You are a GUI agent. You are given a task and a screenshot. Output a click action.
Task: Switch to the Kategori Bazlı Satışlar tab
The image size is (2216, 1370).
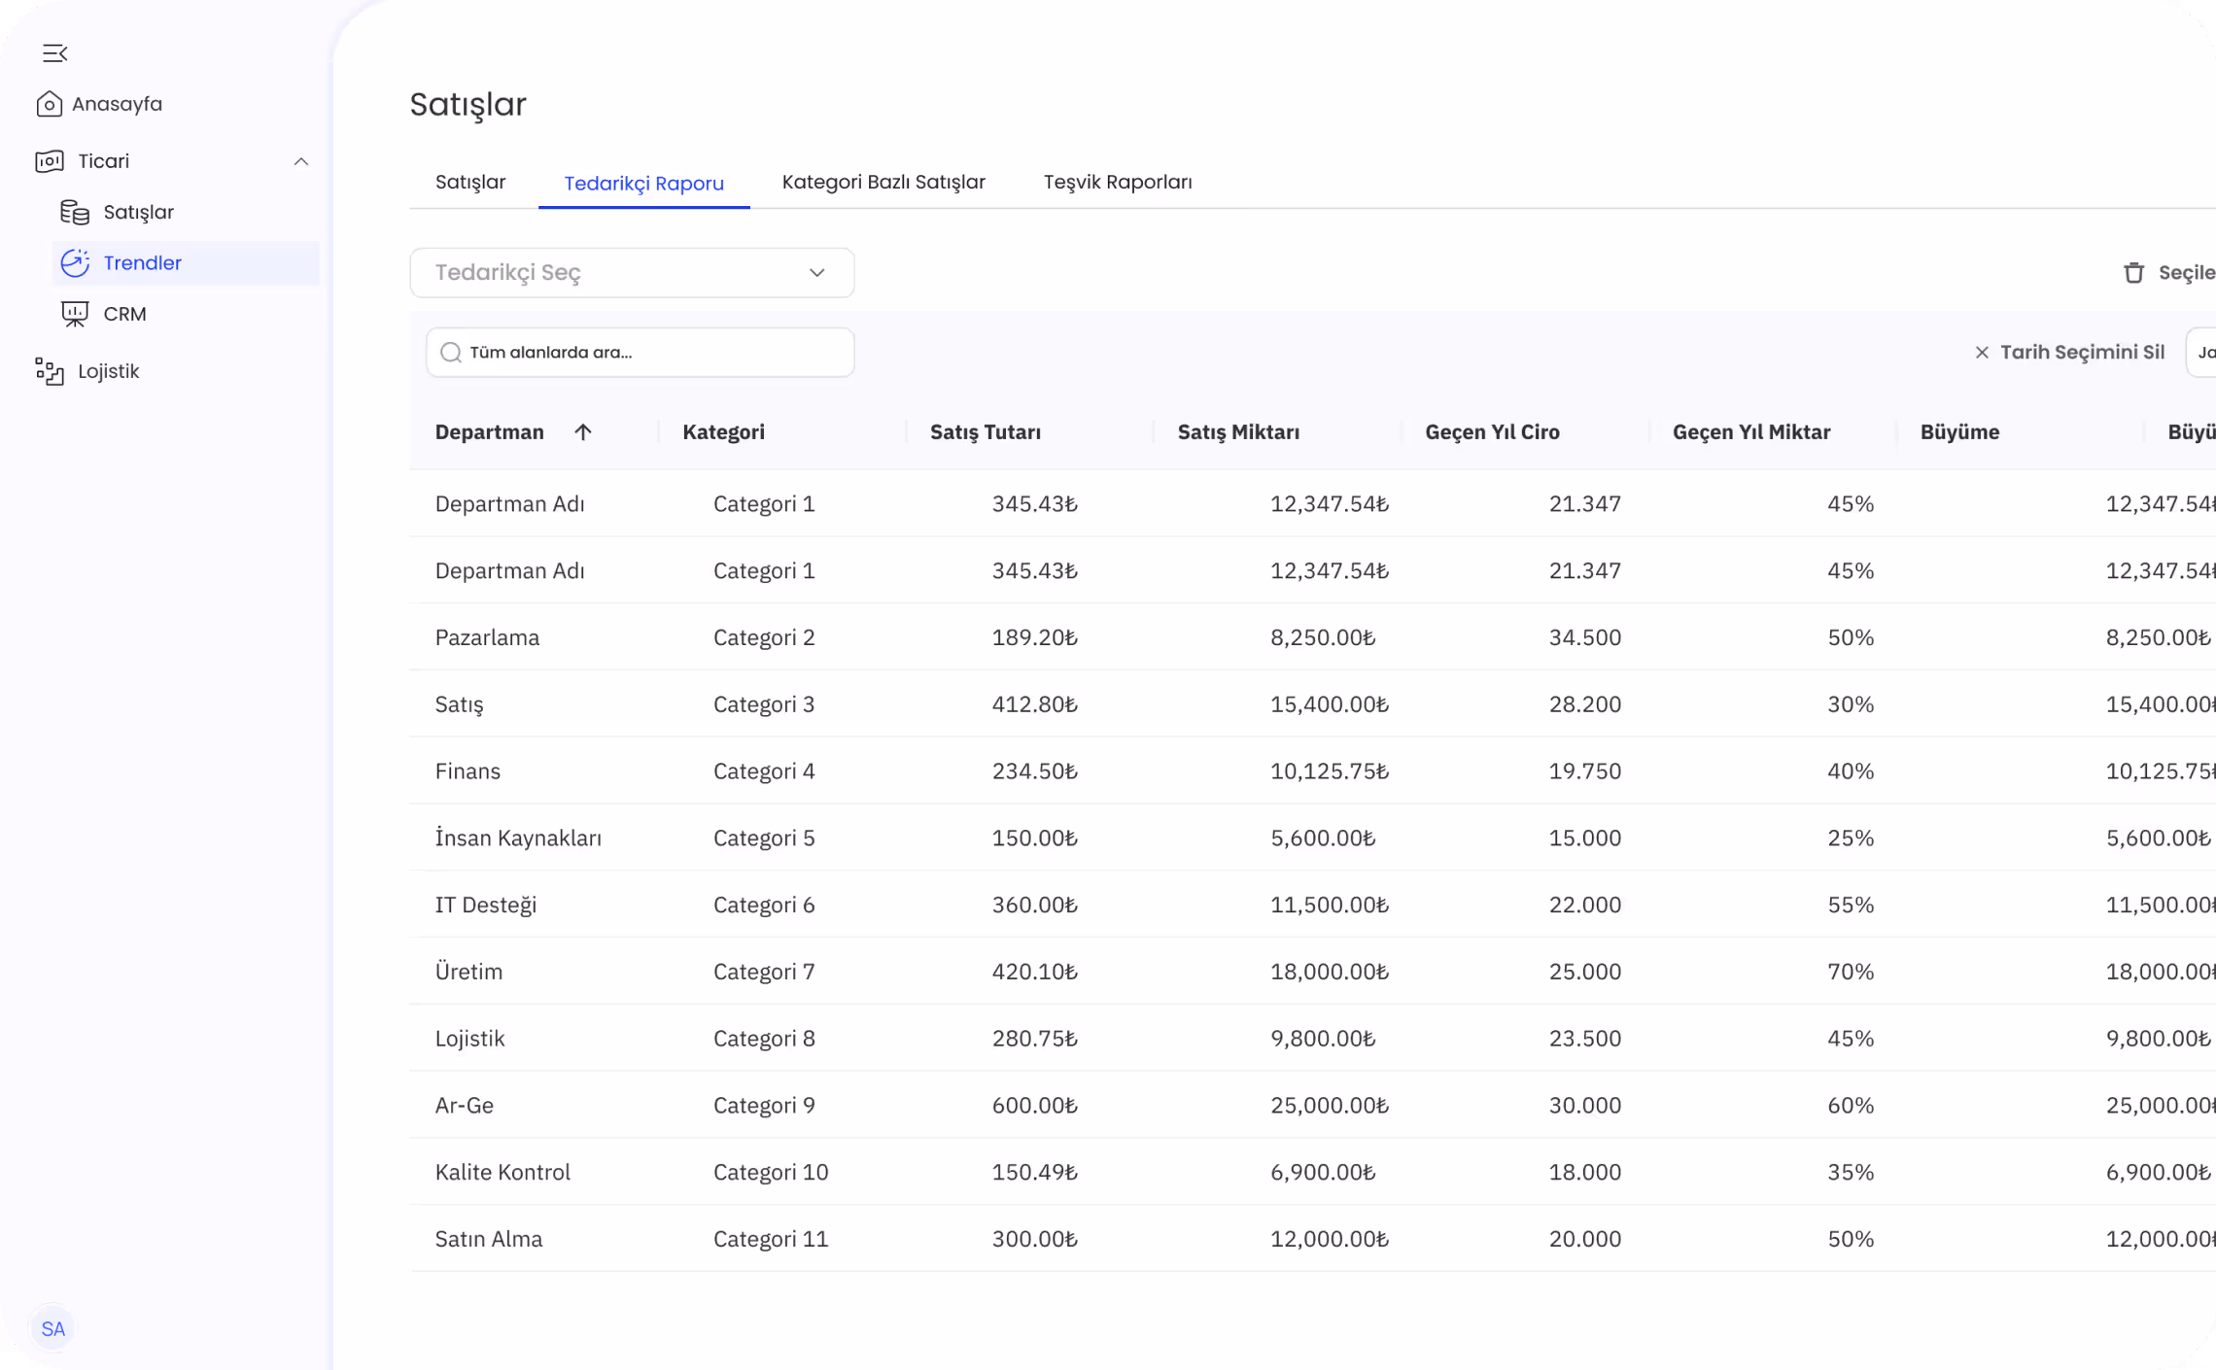click(x=883, y=182)
